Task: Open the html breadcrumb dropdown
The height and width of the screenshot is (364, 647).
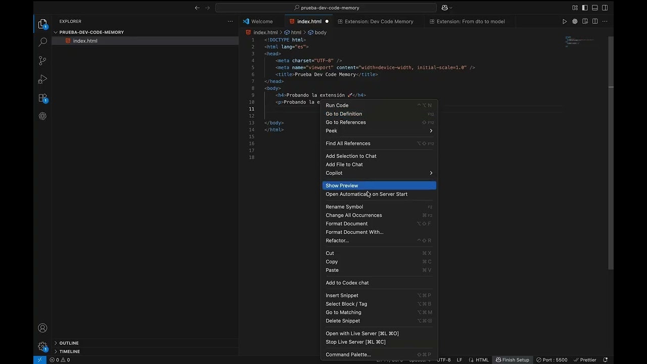Action: click(293, 32)
